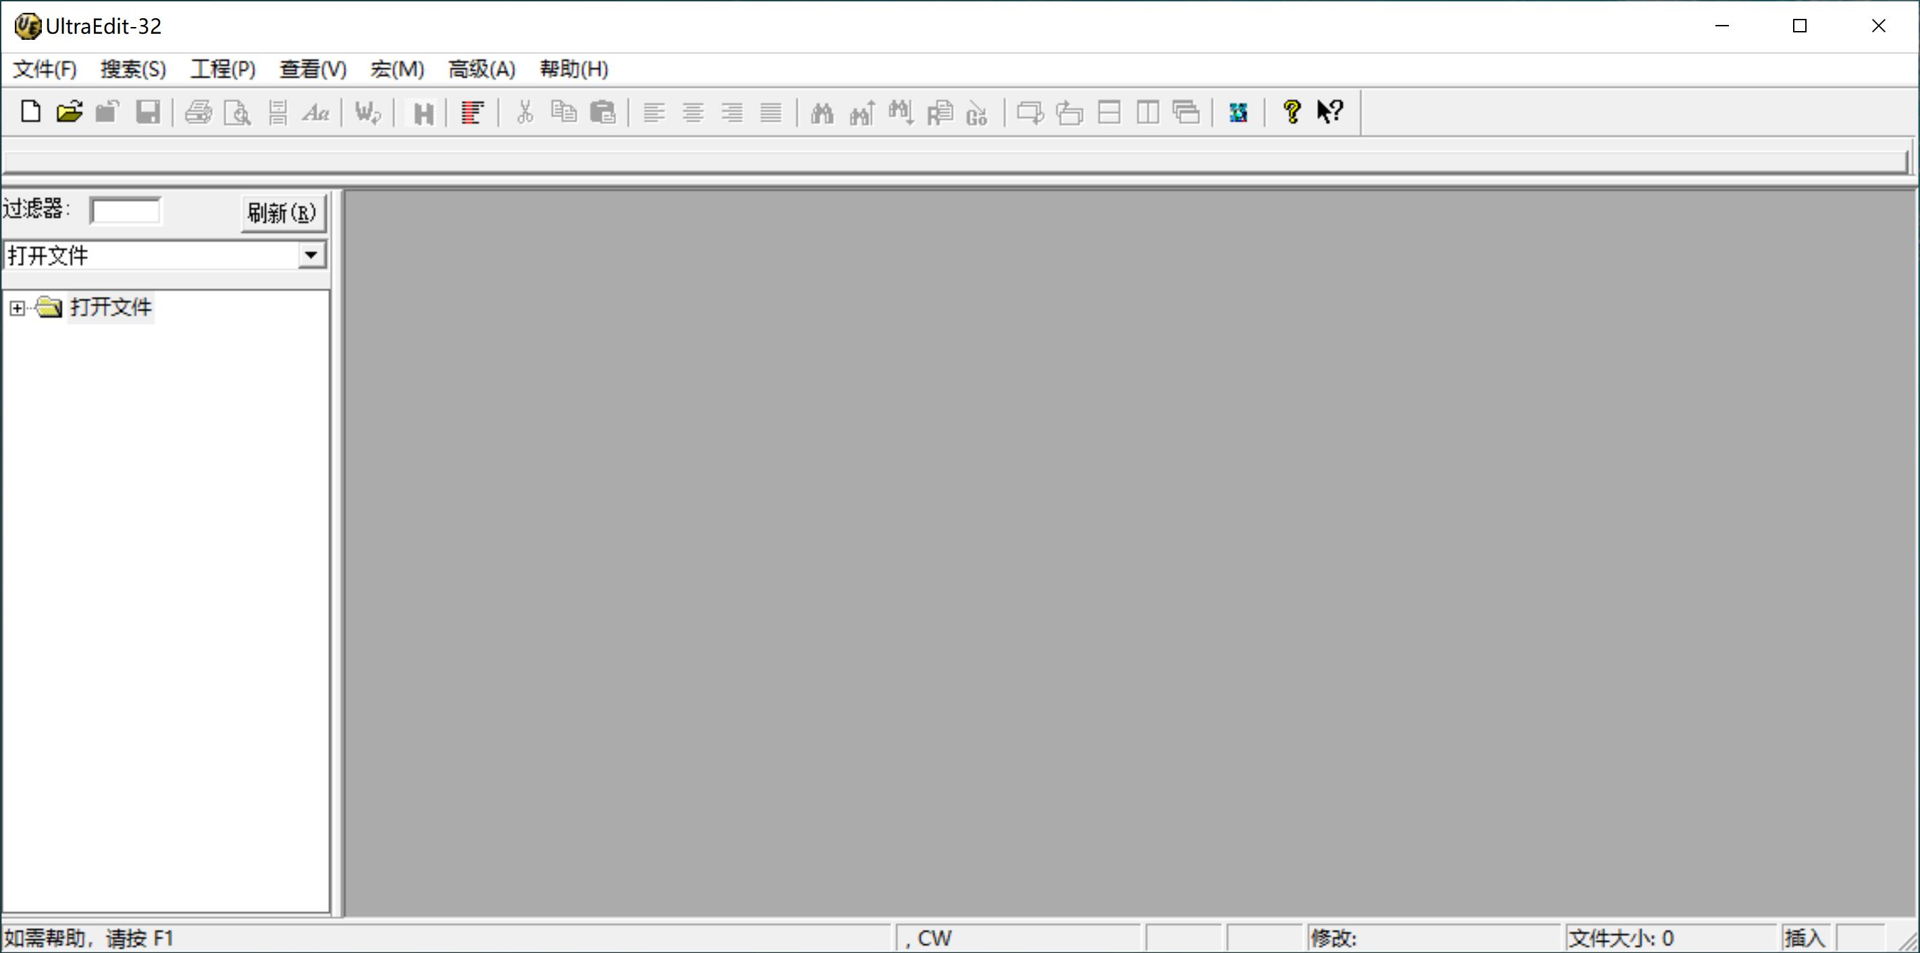This screenshot has height=953, width=1920.
Task: Click the Replace toolbar icon
Action: click(940, 112)
